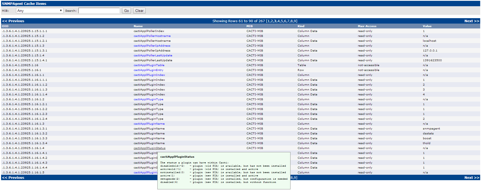Click 'Column Data' in row .16.1.4.1
The height and width of the screenshot is (191, 481).
(307, 153)
